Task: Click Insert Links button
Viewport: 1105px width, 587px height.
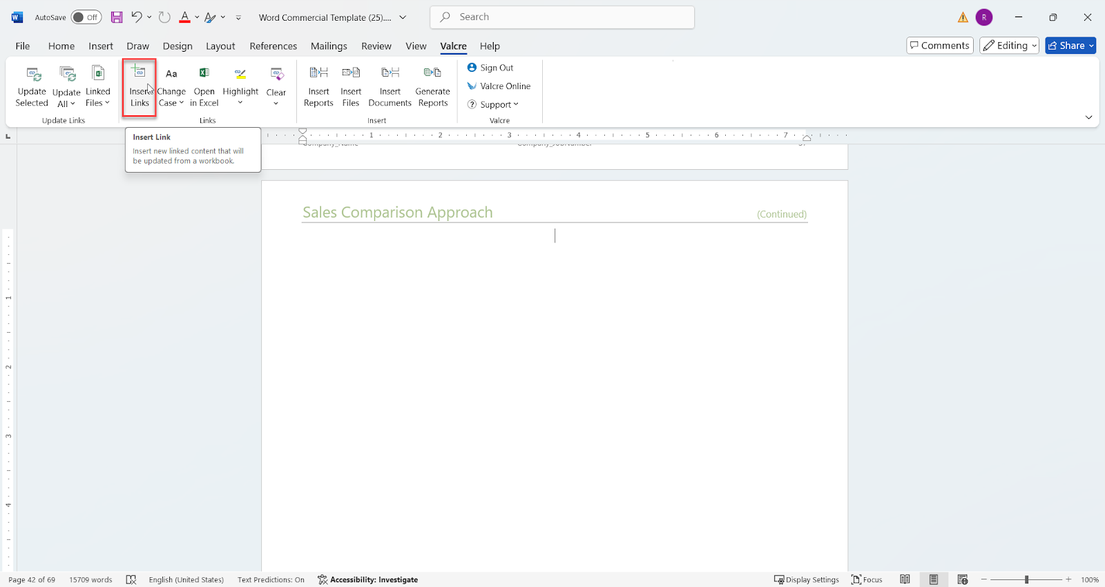Action: (140, 86)
